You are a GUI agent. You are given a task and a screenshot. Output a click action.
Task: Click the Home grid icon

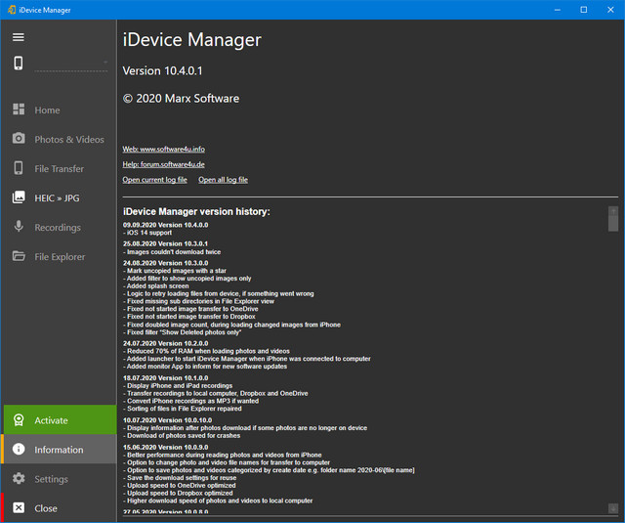coord(19,110)
